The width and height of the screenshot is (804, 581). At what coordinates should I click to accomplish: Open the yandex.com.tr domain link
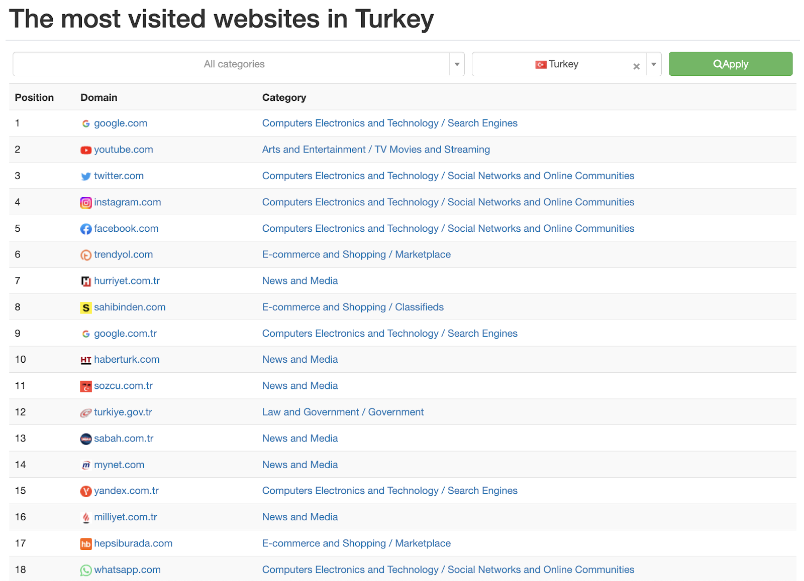(126, 491)
